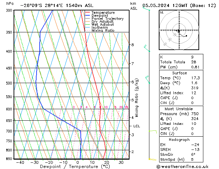
Task: Click the 300 hPa pressure label
Action: pyautogui.click(x=10, y=10)
